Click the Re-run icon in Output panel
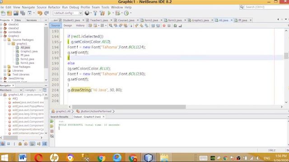The width and height of the screenshot is (289, 162). pos(52,121)
